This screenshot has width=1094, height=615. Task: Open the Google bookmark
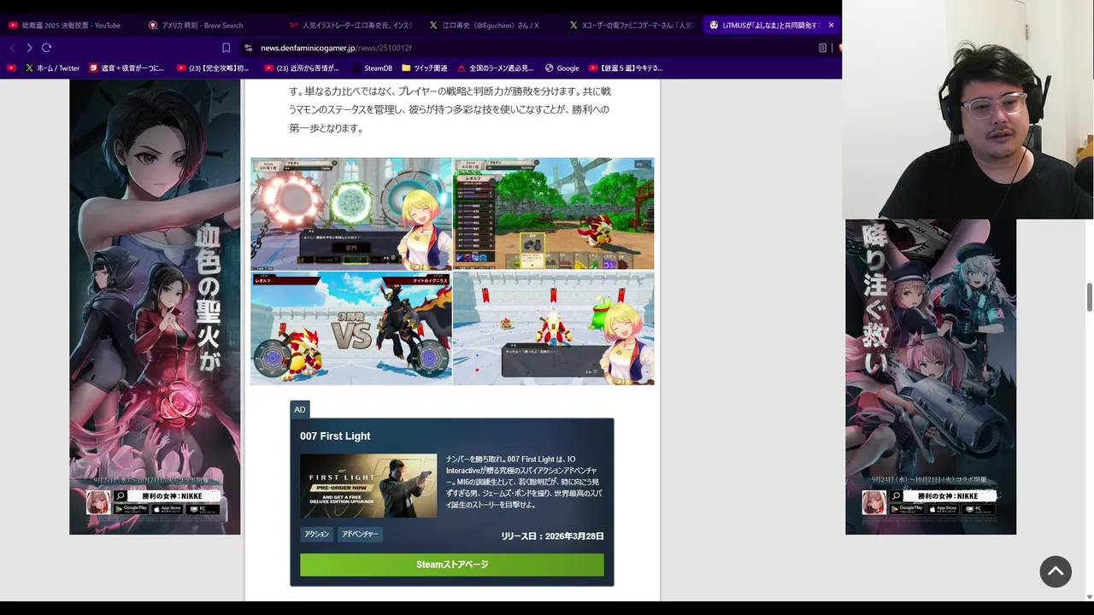click(x=562, y=68)
